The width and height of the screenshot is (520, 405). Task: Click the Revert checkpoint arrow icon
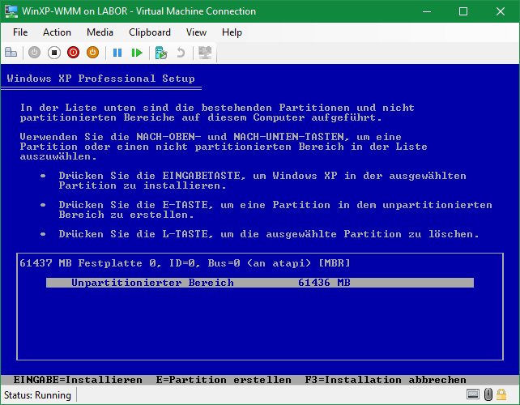[181, 53]
